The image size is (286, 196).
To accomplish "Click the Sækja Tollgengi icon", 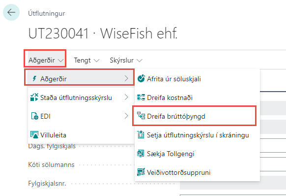I will click(141, 154).
